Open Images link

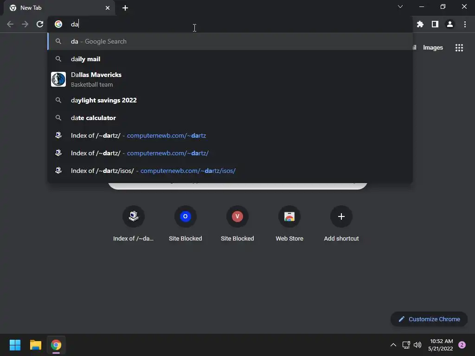(x=433, y=48)
